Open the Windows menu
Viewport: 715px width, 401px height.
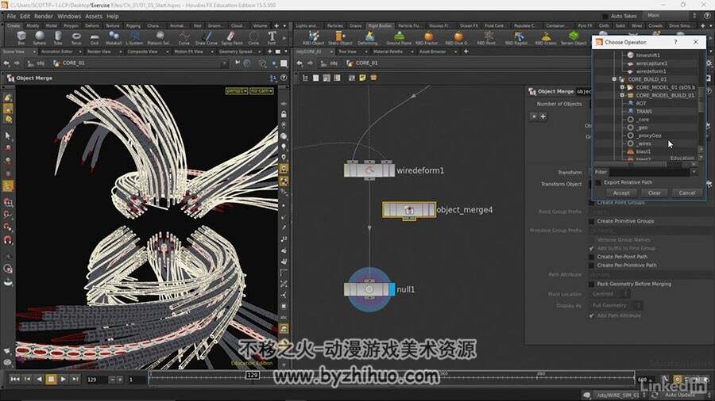tap(69, 16)
